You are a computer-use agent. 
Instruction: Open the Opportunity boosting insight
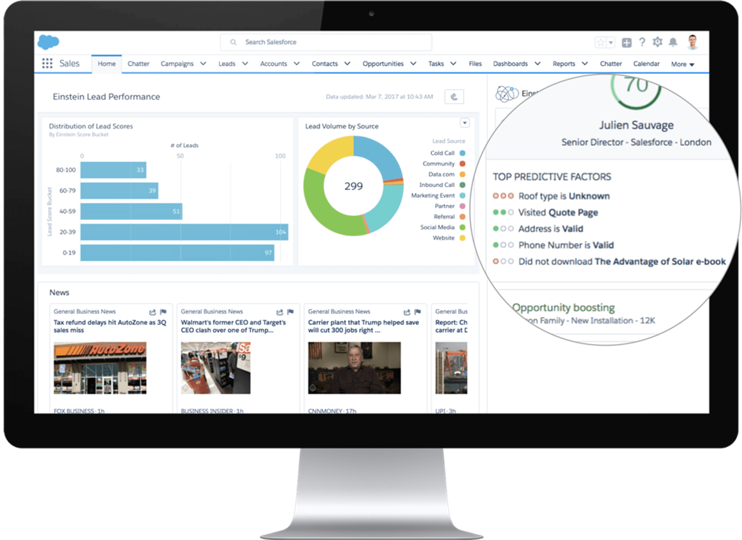click(x=563, y=307)
